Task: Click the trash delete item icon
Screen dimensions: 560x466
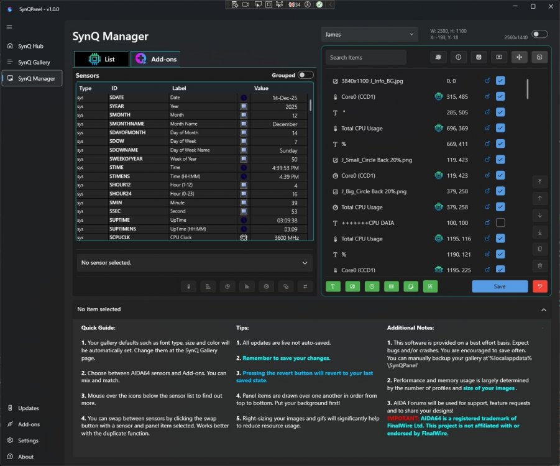Action: pos(540,266)
